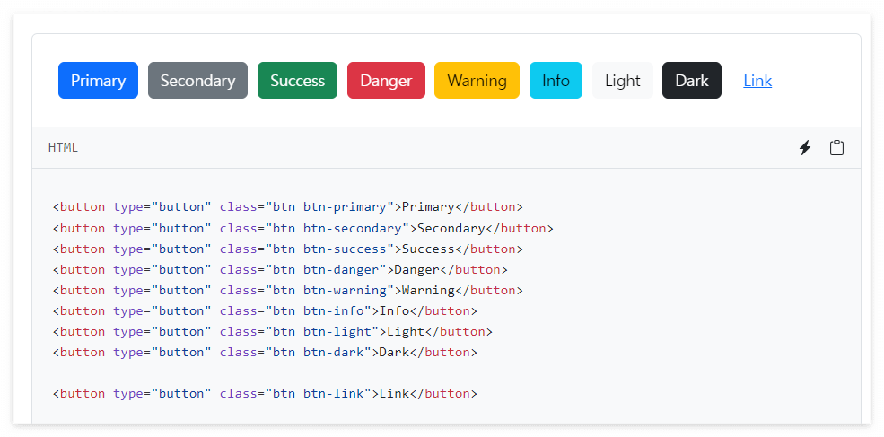Image resolution: width=884 pixels, height=437 pixels.
Task: Click the red Danger button
Action: tap(386, 81)
